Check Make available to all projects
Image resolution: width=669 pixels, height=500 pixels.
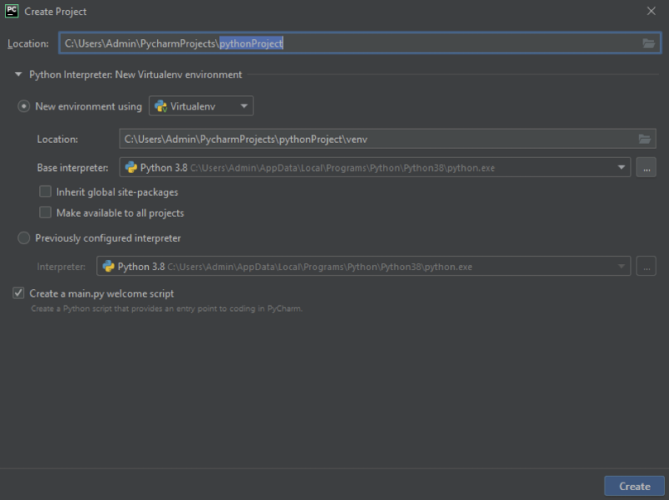45,212
